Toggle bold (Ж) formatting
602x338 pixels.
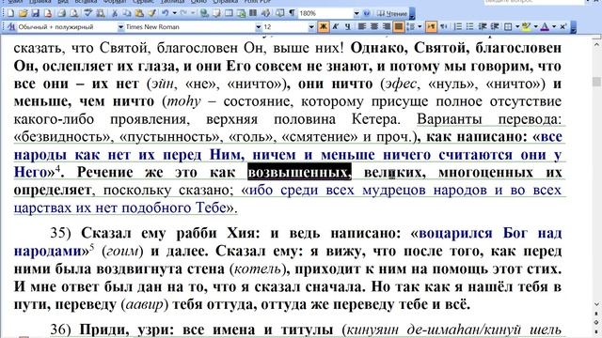[324, 26]
